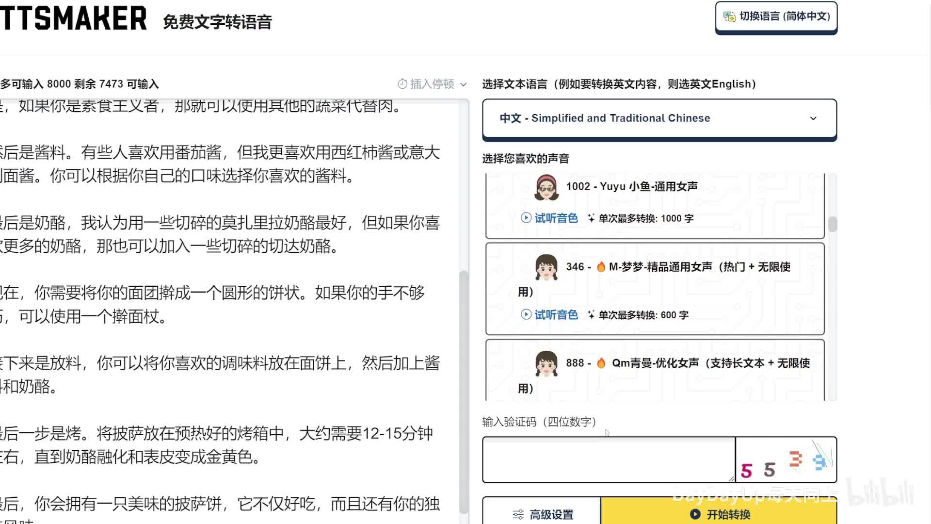931x524 pixels.
Task: Click the clock icon beside 插入停顿
Action: 402,84
